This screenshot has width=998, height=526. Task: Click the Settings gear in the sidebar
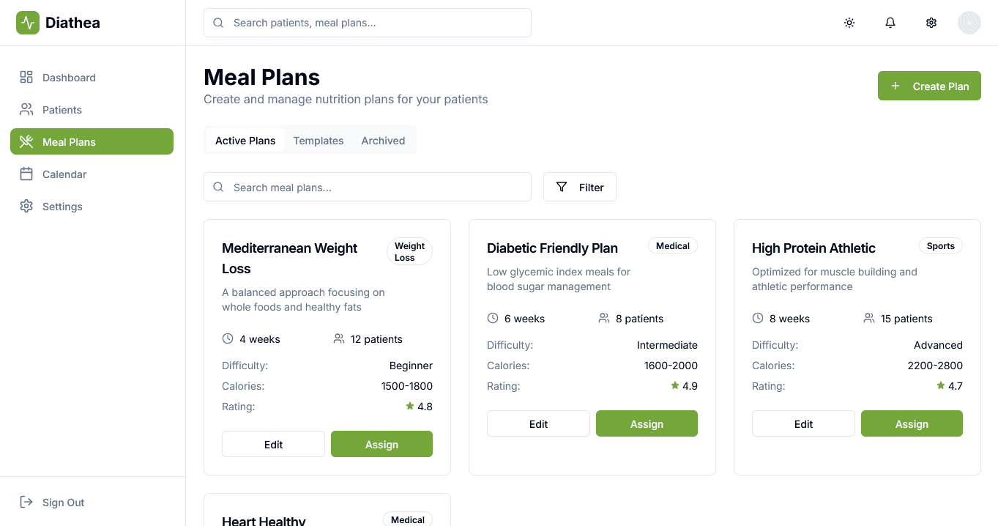click(x=26, y=206)
